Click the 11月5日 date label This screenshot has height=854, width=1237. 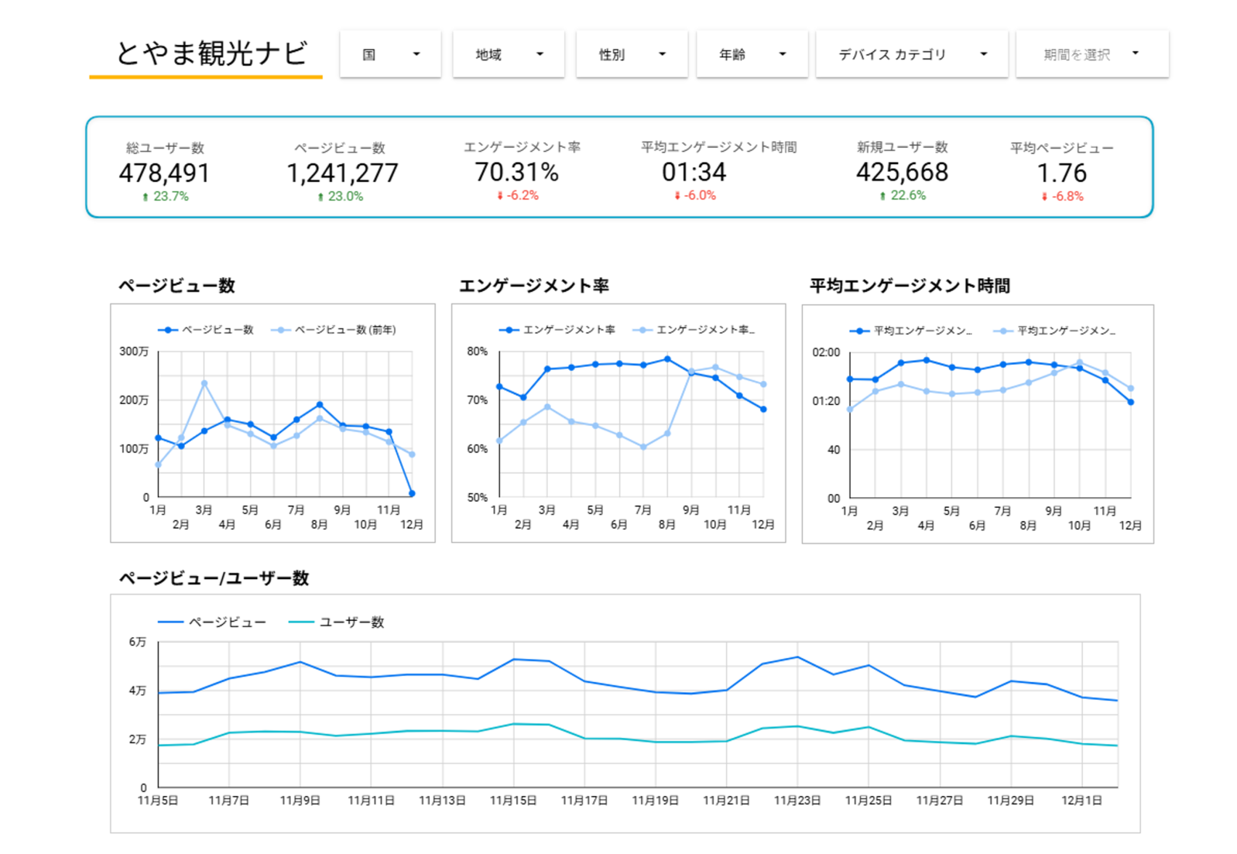click(158, 801)
